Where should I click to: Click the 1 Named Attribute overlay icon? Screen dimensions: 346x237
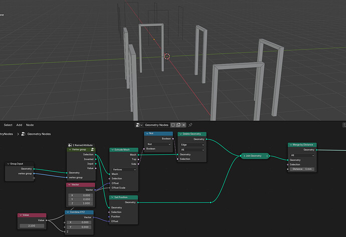point(70,145)
